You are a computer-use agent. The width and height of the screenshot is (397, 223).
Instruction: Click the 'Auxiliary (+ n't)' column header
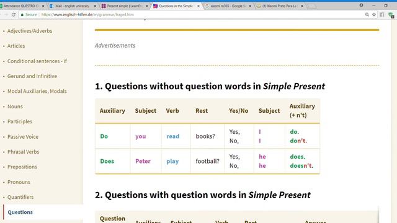[302, 111]
